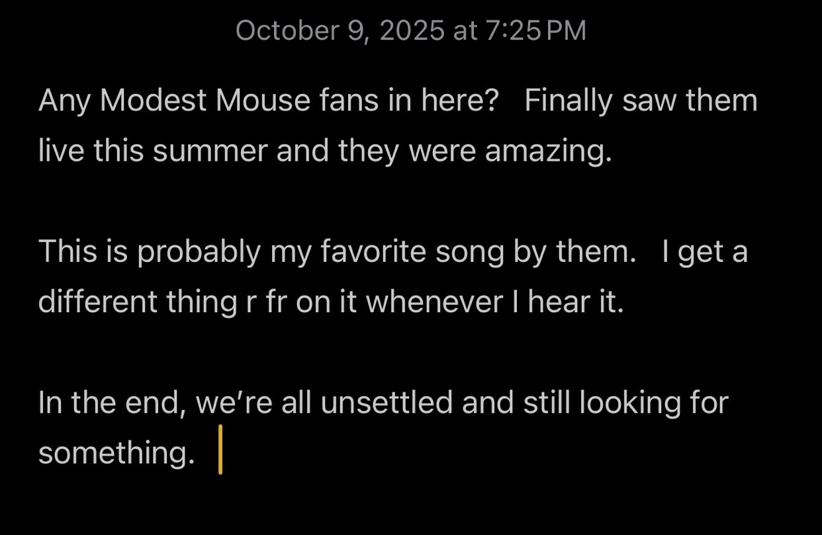Click the October 9, 2025 timestamp
Image resolution: width=822 pixels, height=535 pixels.
[x=410, y=30]
